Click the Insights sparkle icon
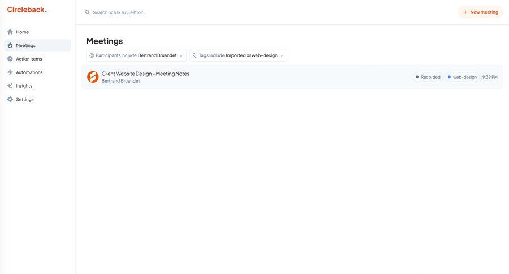 pos(10,86)
